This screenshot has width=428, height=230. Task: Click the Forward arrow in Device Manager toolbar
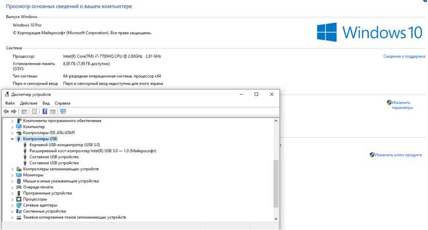coord(14,111)
